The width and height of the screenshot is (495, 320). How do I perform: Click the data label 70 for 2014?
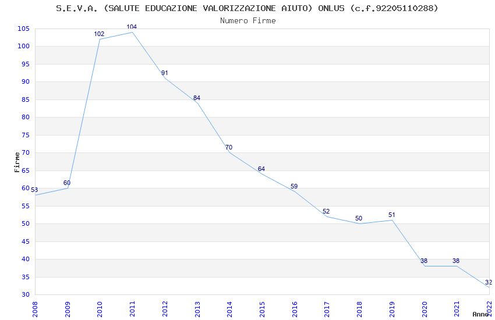(229, 147)
